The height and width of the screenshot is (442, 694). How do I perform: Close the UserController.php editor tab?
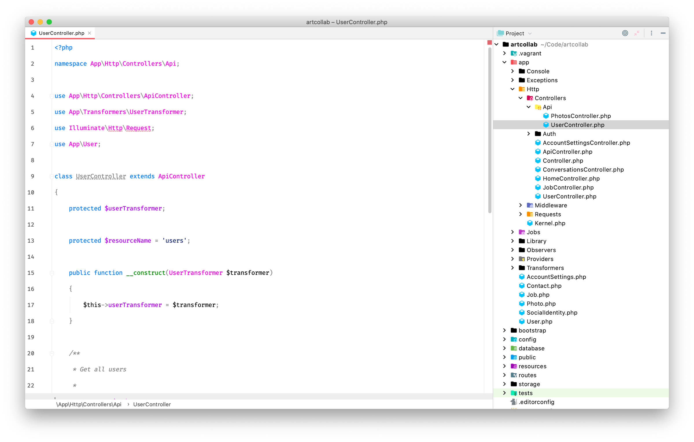[x=90, y=33]
